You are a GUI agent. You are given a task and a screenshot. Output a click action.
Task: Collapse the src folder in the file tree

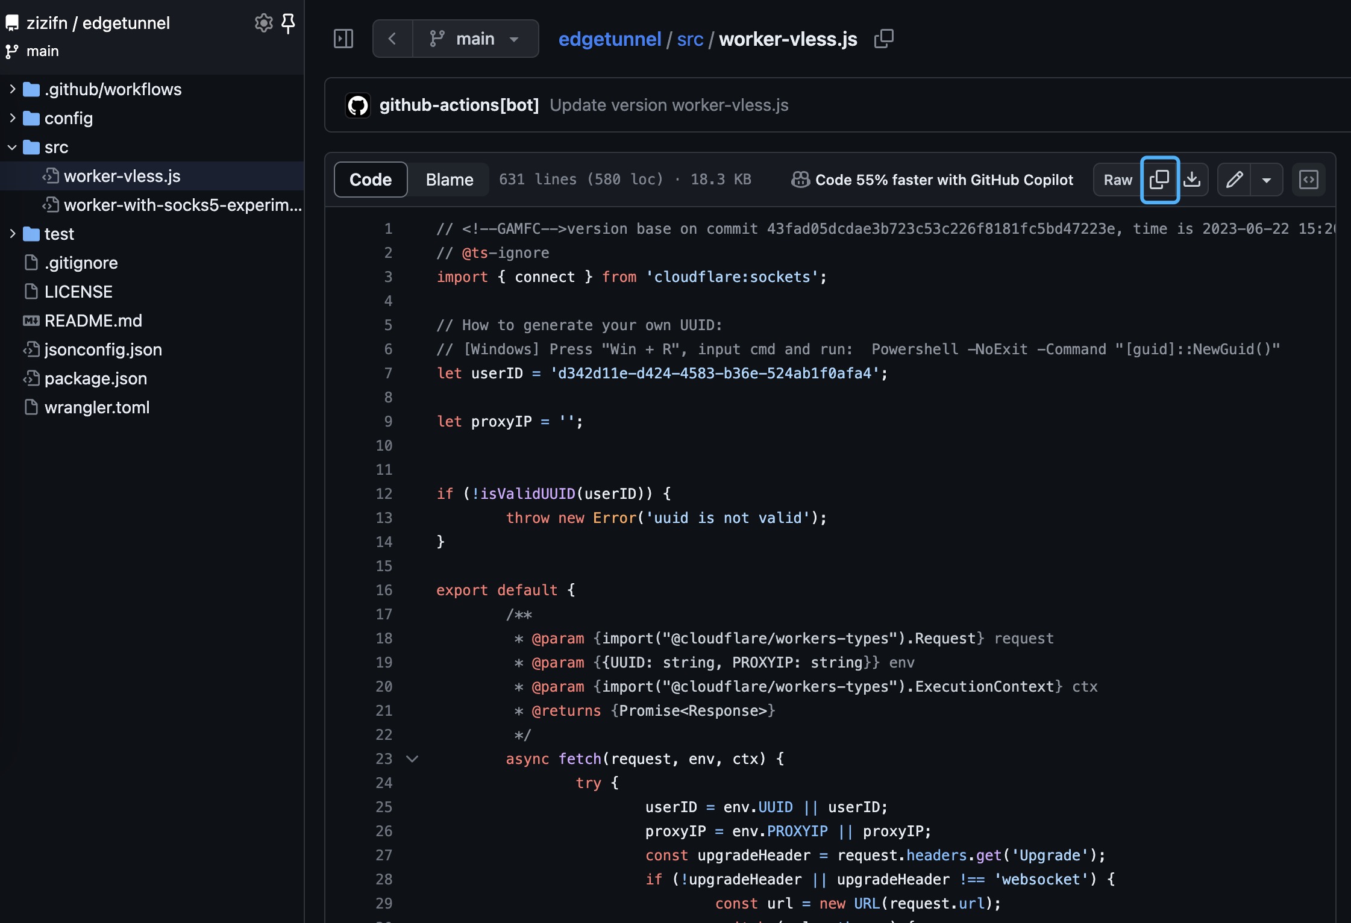11,147
